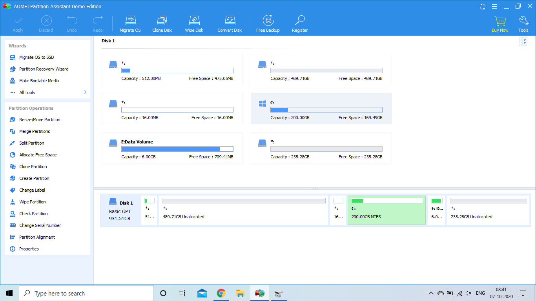This screenshot has width=536, height=301.
Task: Click the Migrate OS toolbar icon
Action: 130,24
